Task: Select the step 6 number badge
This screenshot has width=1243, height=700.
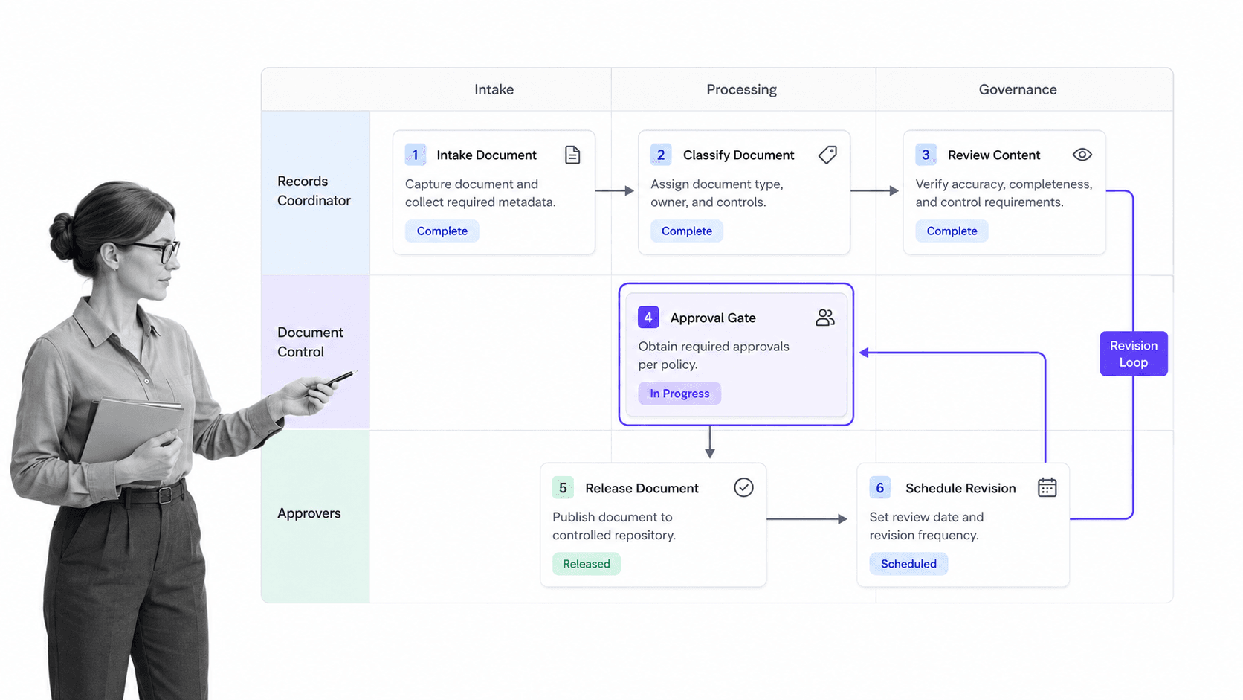Action: 879,488
